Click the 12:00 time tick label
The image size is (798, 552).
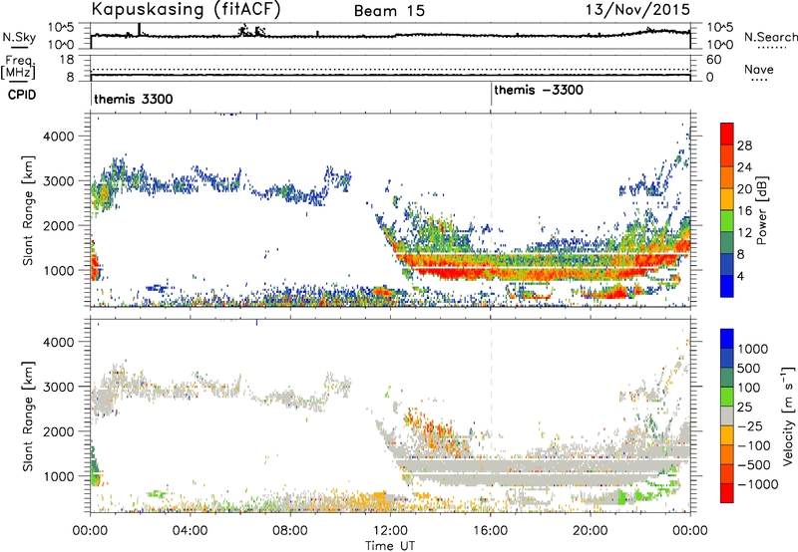tap(390, 531)
